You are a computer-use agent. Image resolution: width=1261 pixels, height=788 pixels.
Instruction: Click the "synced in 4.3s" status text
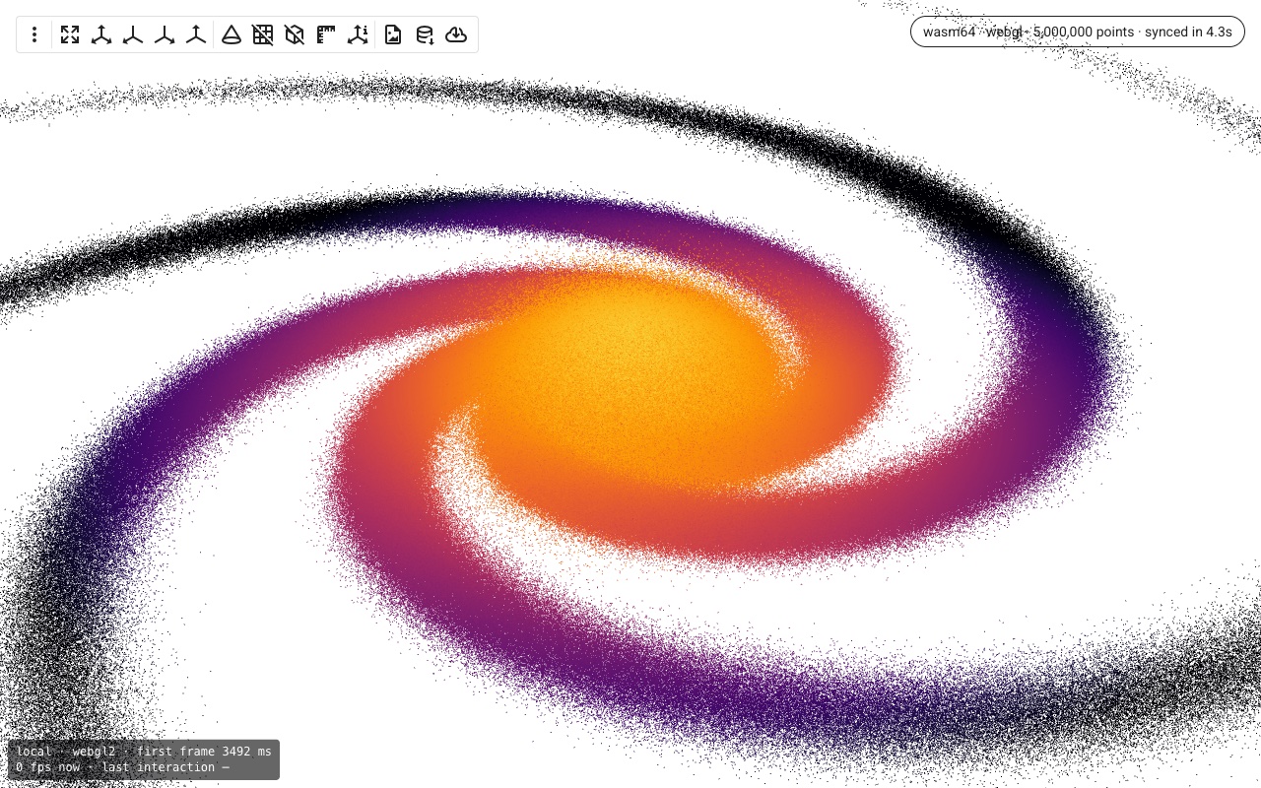(x=1188, y=32)
